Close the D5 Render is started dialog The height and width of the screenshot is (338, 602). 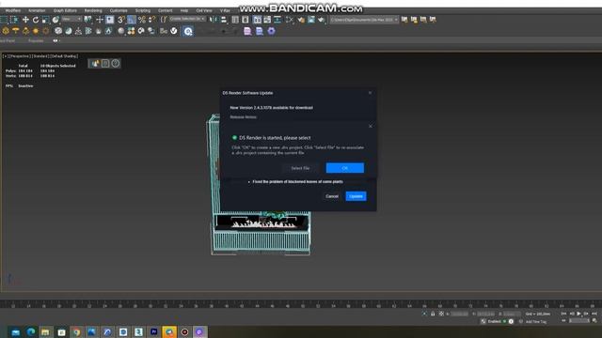tap(370, 126)
